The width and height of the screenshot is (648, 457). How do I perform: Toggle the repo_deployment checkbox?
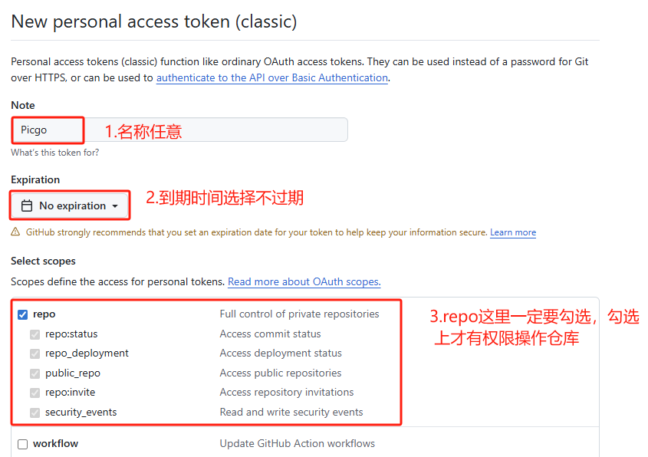(x=35, y=353)
